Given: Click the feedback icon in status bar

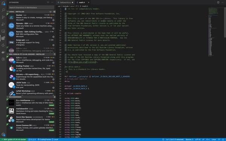Looking at the screenshot, I should (219, 139).
